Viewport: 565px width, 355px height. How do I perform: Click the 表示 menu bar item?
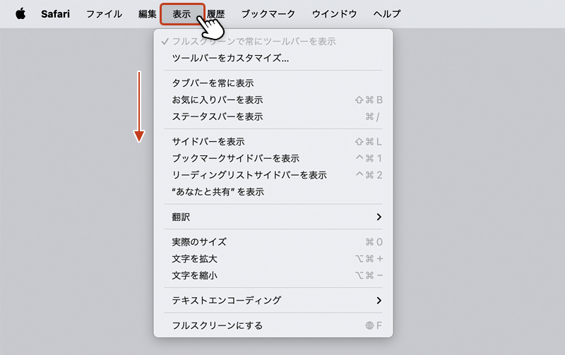[x=182, y=14]
